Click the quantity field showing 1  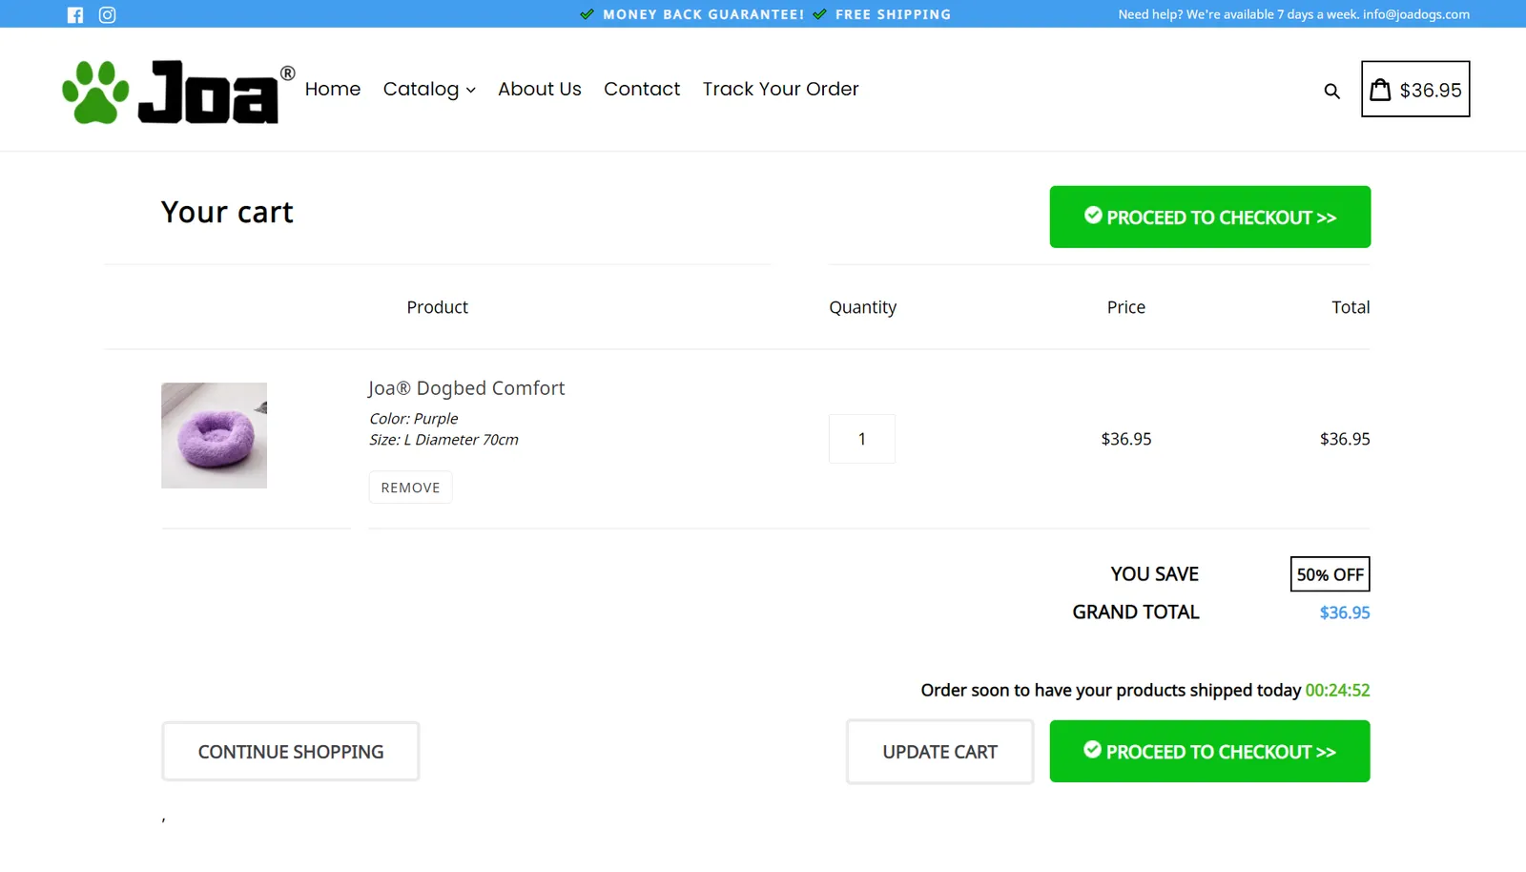coord(862,439)
